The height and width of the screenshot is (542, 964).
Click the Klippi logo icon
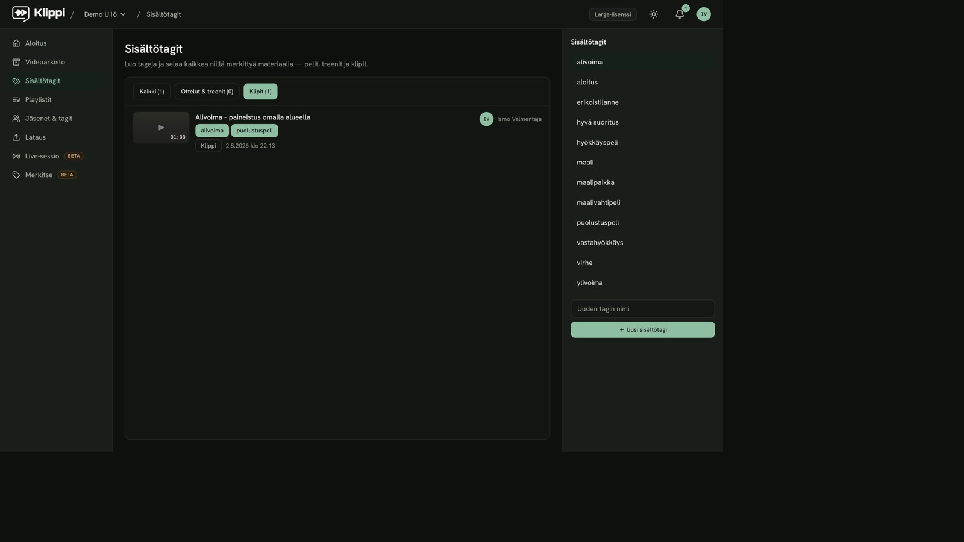coord(20,14)
